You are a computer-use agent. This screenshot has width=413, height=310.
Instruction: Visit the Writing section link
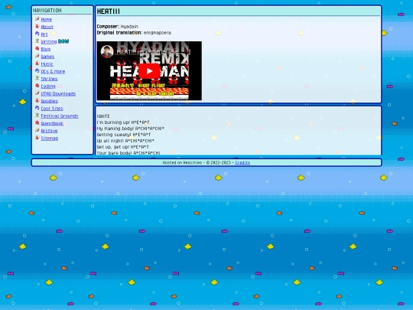(x=49, y=41)
